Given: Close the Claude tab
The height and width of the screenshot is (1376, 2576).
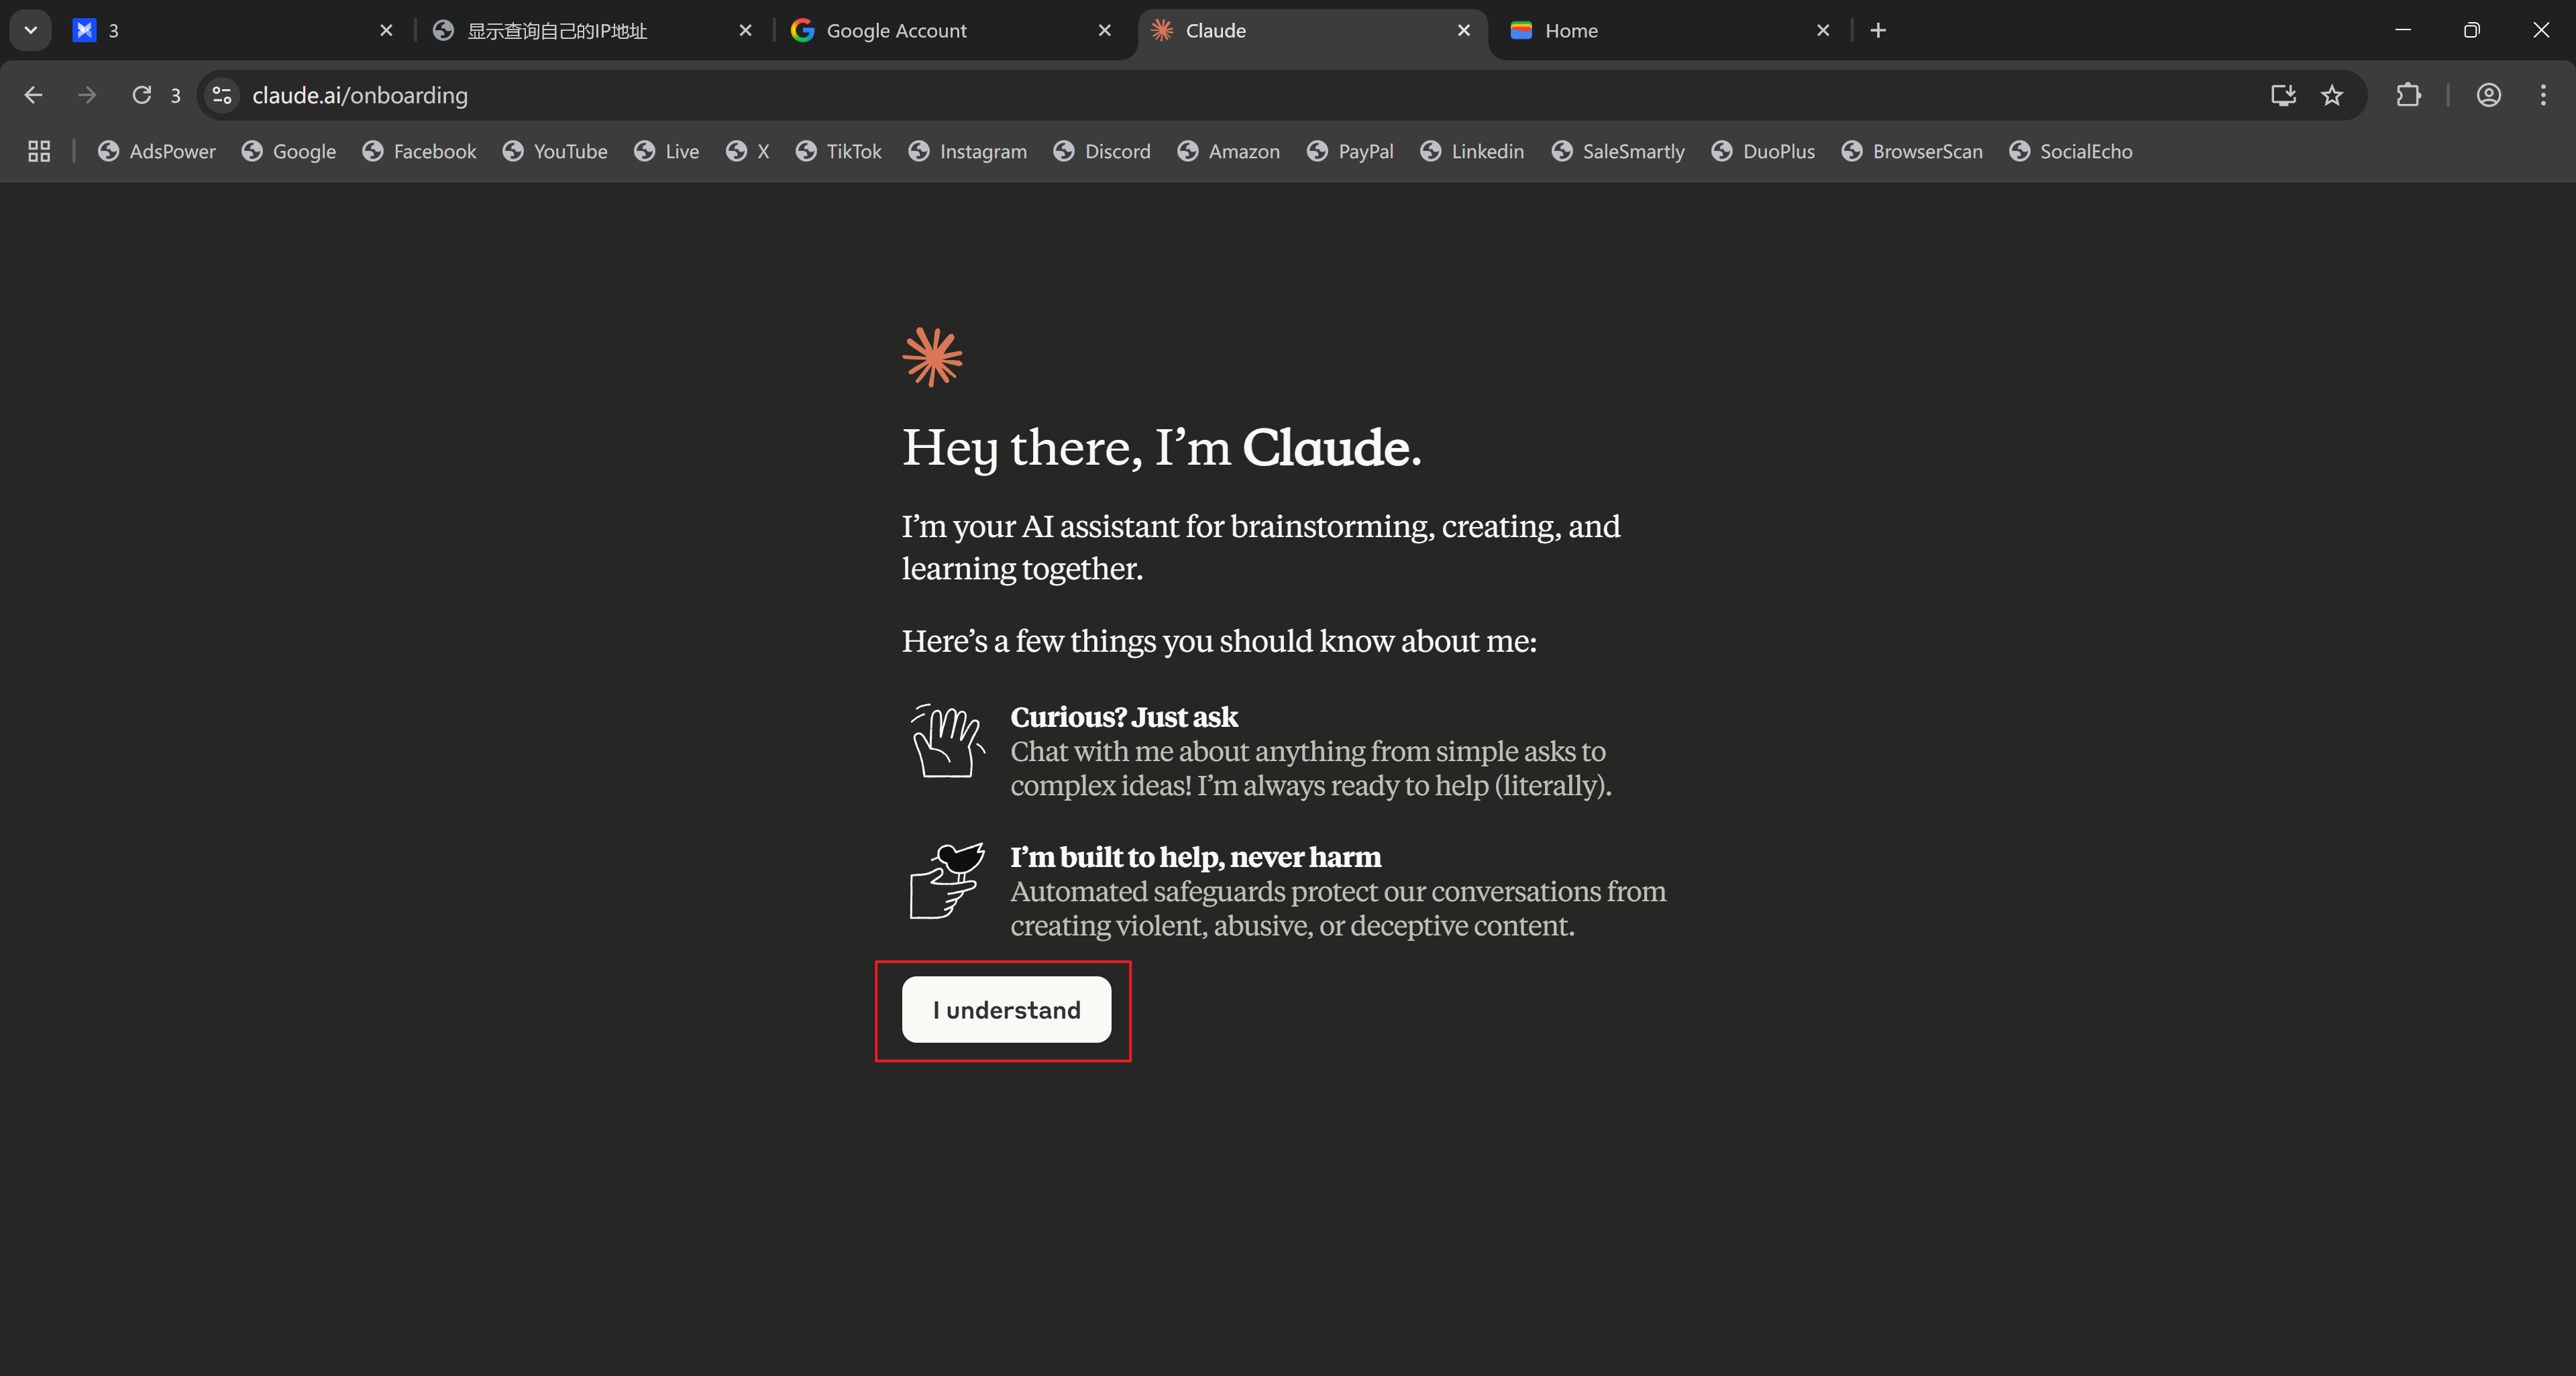Looking at the screenshot, I should [x=1463, y=30].
